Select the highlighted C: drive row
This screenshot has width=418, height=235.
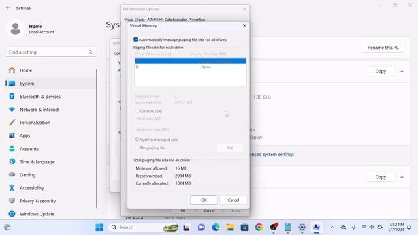coord(190,61)
